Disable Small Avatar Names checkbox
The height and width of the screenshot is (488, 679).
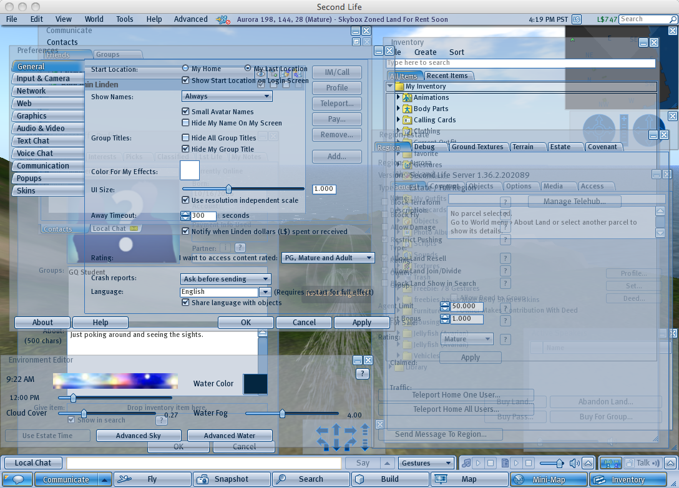(185, 111)
